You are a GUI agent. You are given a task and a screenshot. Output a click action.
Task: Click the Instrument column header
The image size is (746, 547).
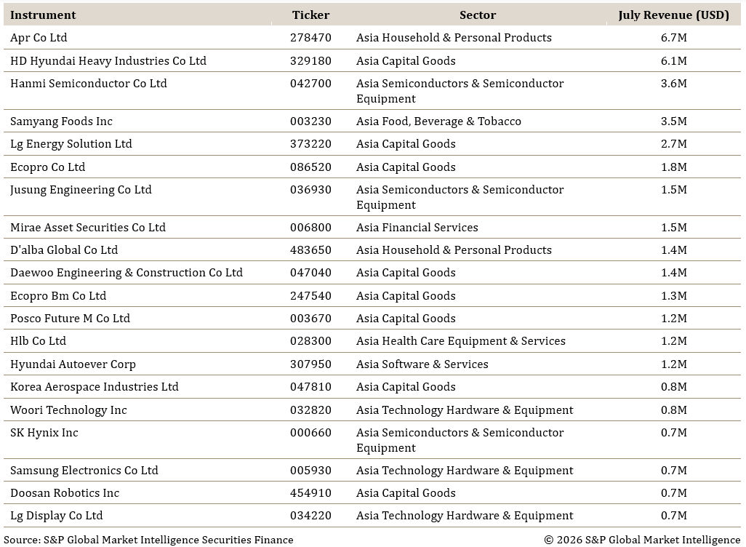pos(43,15)
